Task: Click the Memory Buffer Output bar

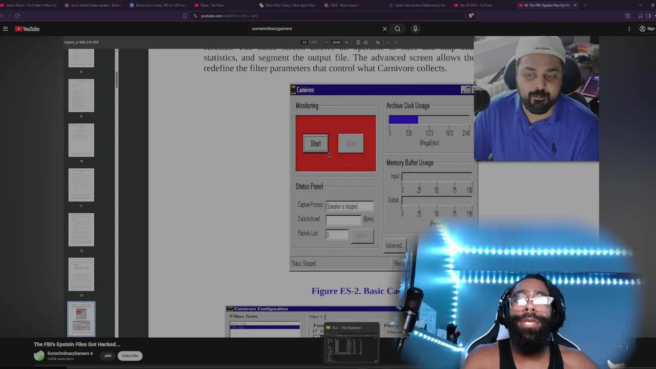Action: coord(437,200)
